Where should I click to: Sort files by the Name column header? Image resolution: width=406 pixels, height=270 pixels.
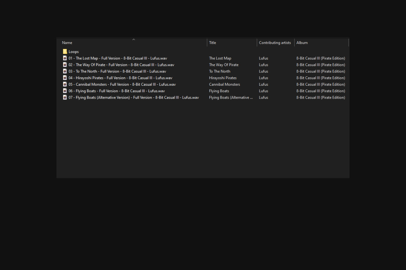67,43
